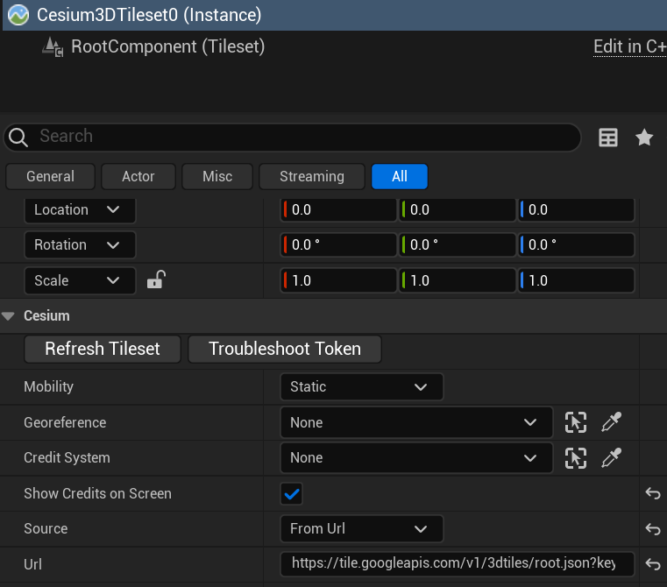Select Credit System actor from viewport icon

[576, 458]
